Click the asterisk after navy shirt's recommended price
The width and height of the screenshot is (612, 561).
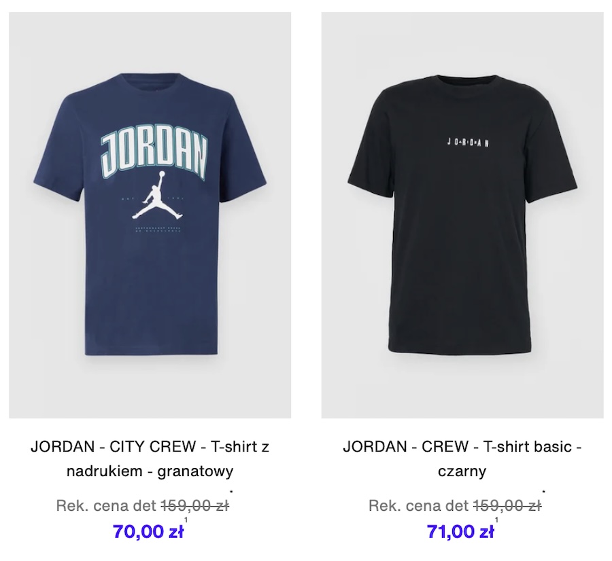click(x=231, y=492)
